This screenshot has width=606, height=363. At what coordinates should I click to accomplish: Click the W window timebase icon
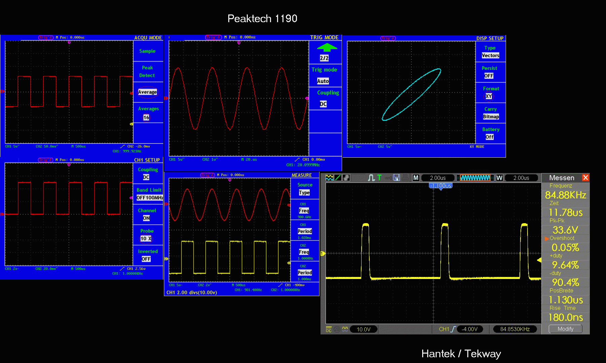coord(500,178)
